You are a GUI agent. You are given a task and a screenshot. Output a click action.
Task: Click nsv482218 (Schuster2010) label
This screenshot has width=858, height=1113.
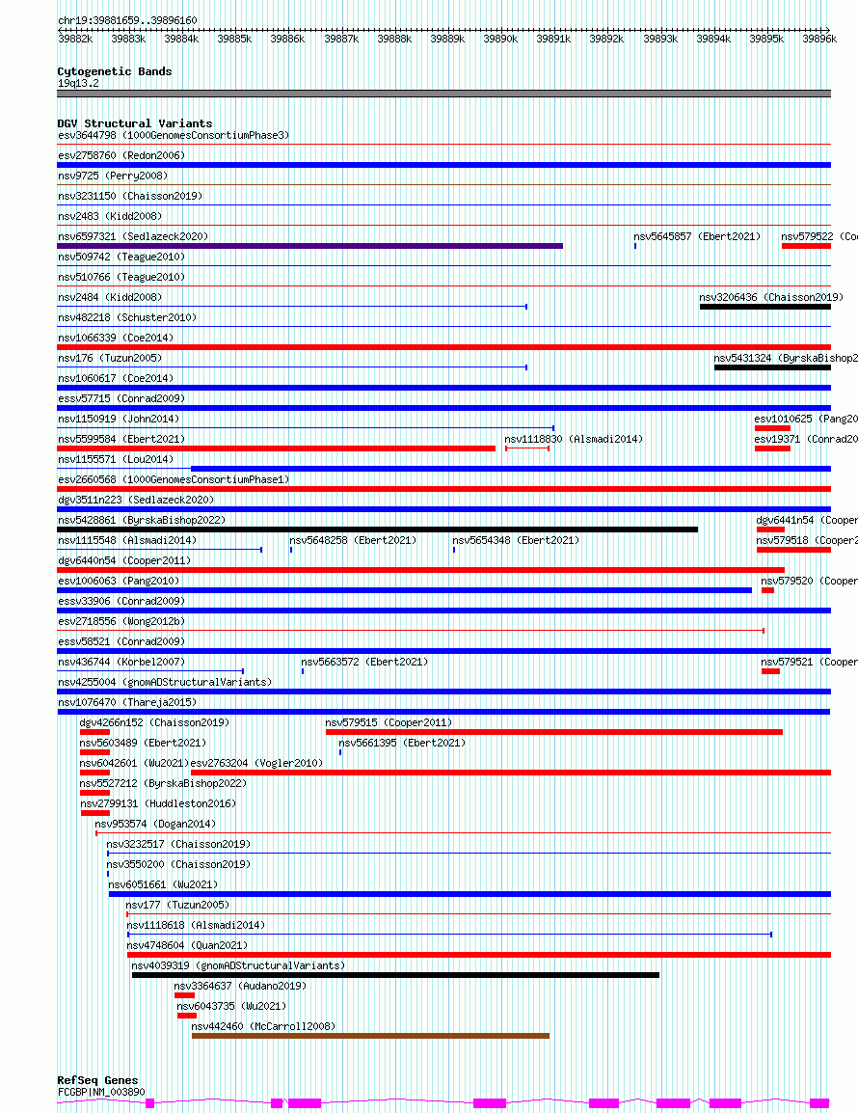tap(127, 318)
